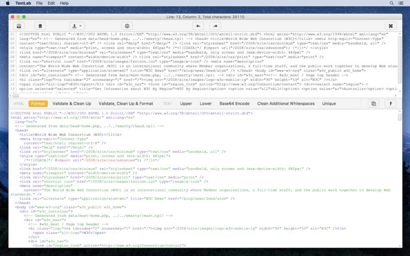
Task: Open the Help menu
Action: coord(65,3)
